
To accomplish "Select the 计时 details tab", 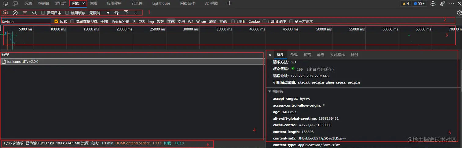I will pos(354,55).
